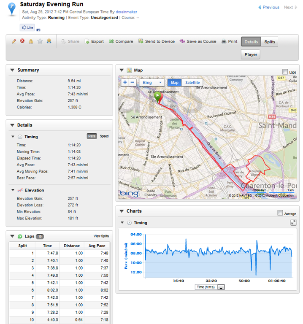Click the Facebook Like button

27,28
